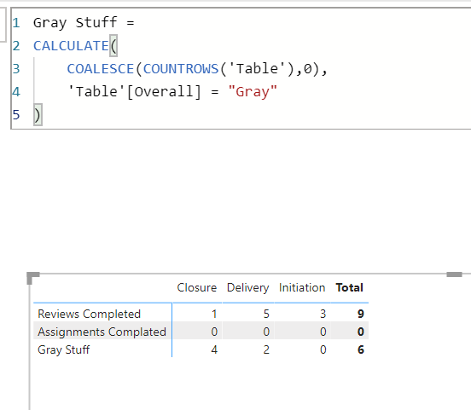471x410 pixels.
Task: Click line number 3 in the formula editor
Action: point(16,69)
